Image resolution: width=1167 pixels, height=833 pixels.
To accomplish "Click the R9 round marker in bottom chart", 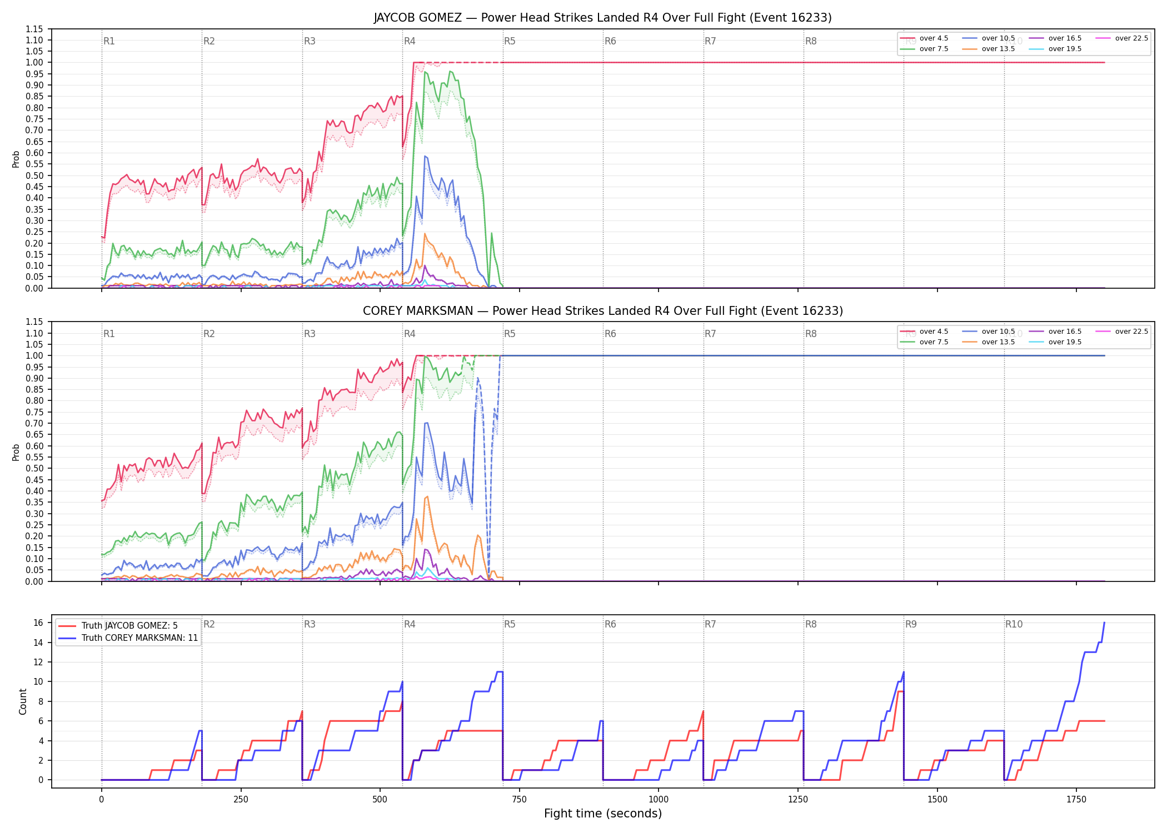I will tap(911, 624).
